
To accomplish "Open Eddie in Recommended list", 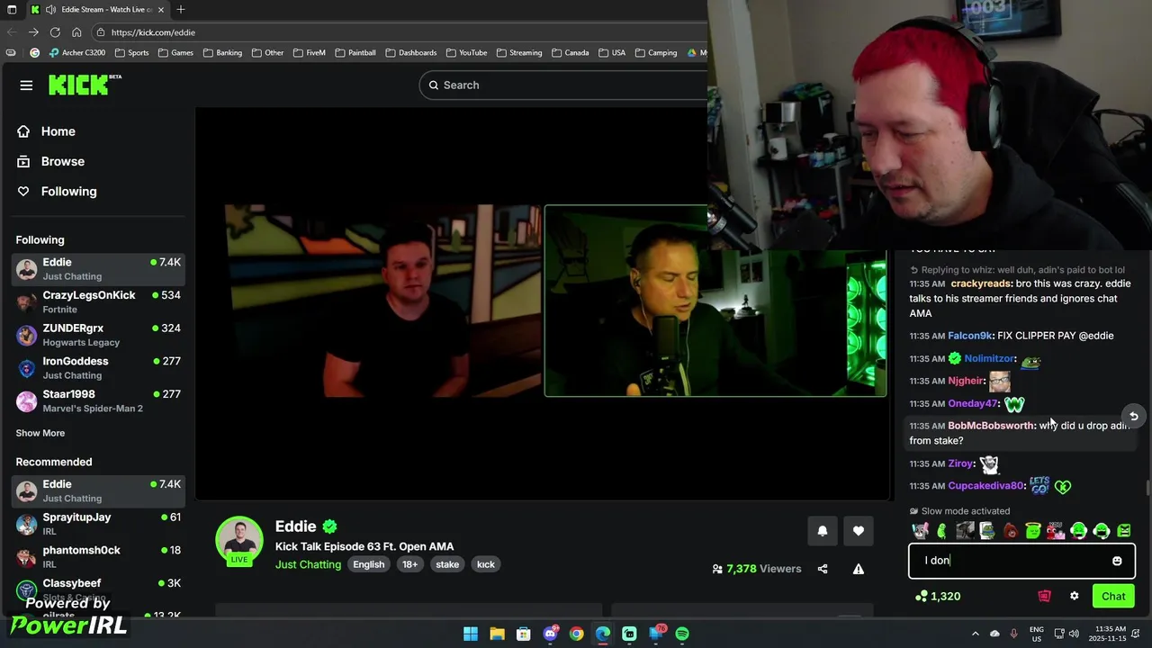I will pos(98,490).
